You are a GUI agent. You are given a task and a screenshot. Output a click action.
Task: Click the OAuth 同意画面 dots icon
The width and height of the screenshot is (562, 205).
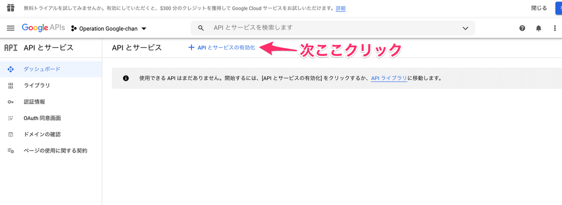[10, 118]
